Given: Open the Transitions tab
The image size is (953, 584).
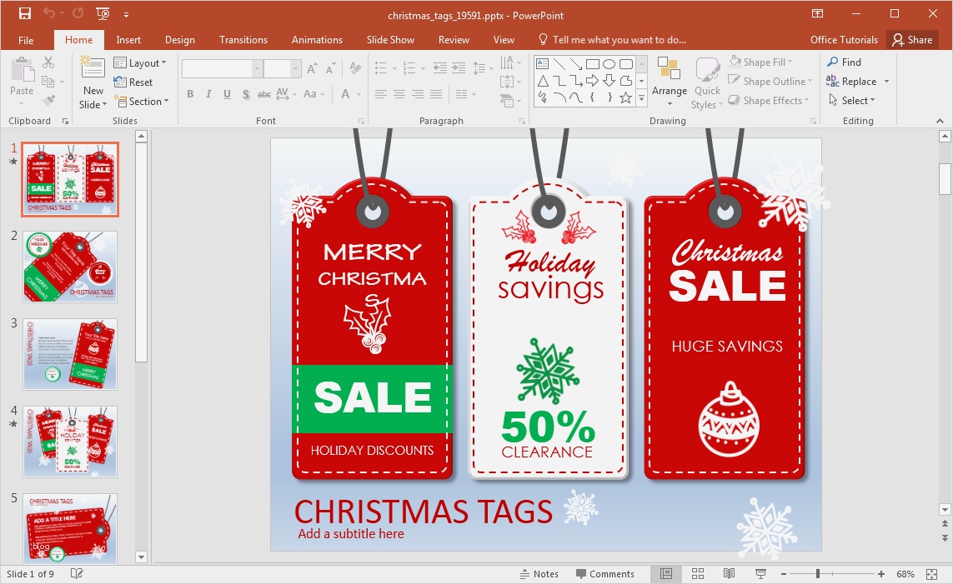Looking at the screenshot, I should 243,40.
